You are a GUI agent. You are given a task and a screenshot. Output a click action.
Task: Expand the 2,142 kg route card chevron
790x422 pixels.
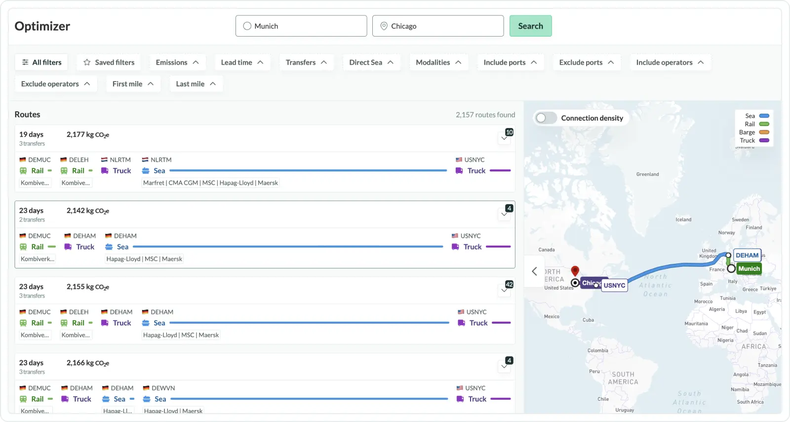coord(504,214)
